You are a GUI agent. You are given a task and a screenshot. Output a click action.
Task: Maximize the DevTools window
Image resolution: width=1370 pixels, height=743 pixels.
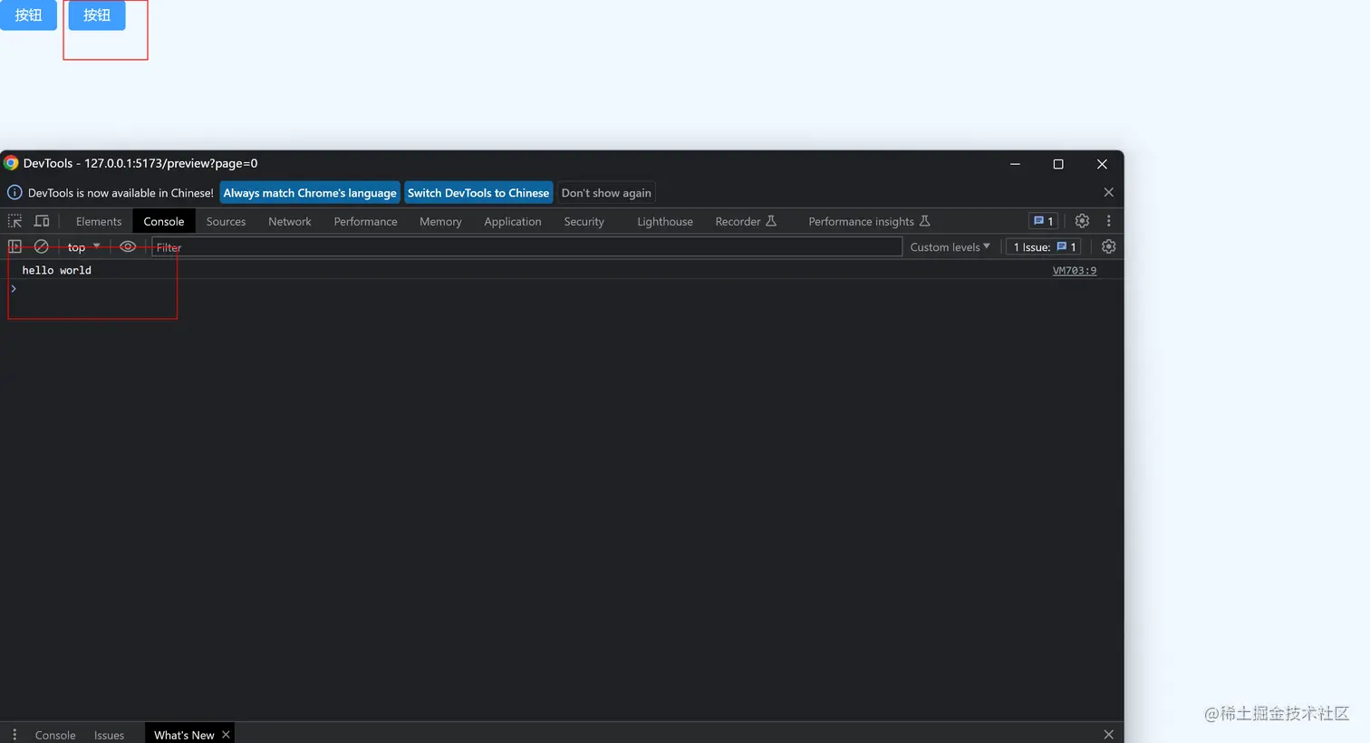click(1057, 164)
